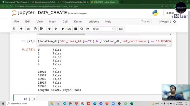Screen dimensions: 190x106
Task: Restart and run all cells, fast-forward icon
Action: point(88,29)
